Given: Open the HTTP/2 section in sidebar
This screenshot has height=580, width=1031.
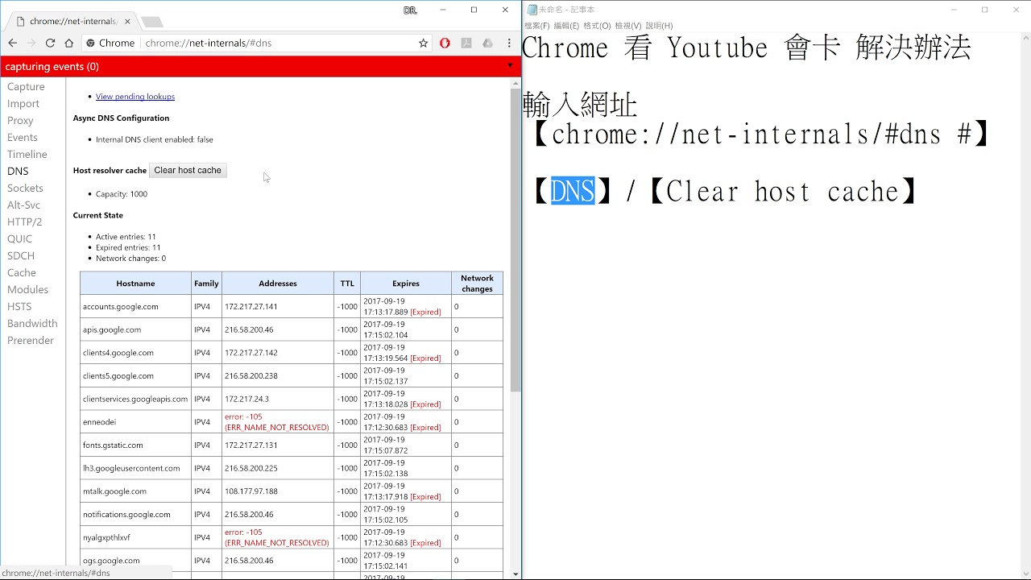Looking at the screenshot, I should click(24, 222).
